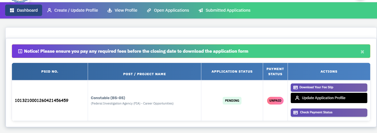Click the PENDING application status badge
Viewport: 377px width, 133px height.
click(x=232, y=101)
